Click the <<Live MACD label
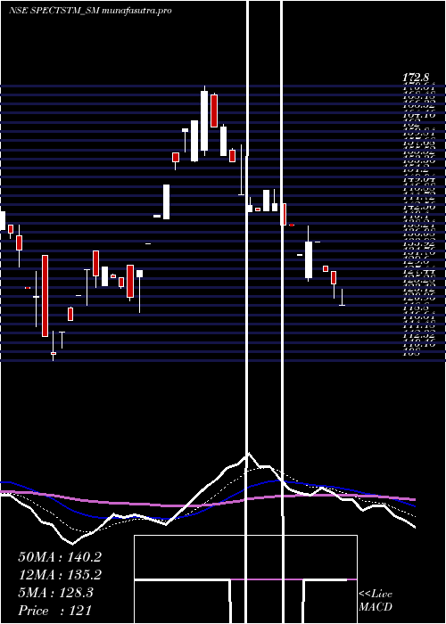The image size is (446, 624). click(376, 601)
